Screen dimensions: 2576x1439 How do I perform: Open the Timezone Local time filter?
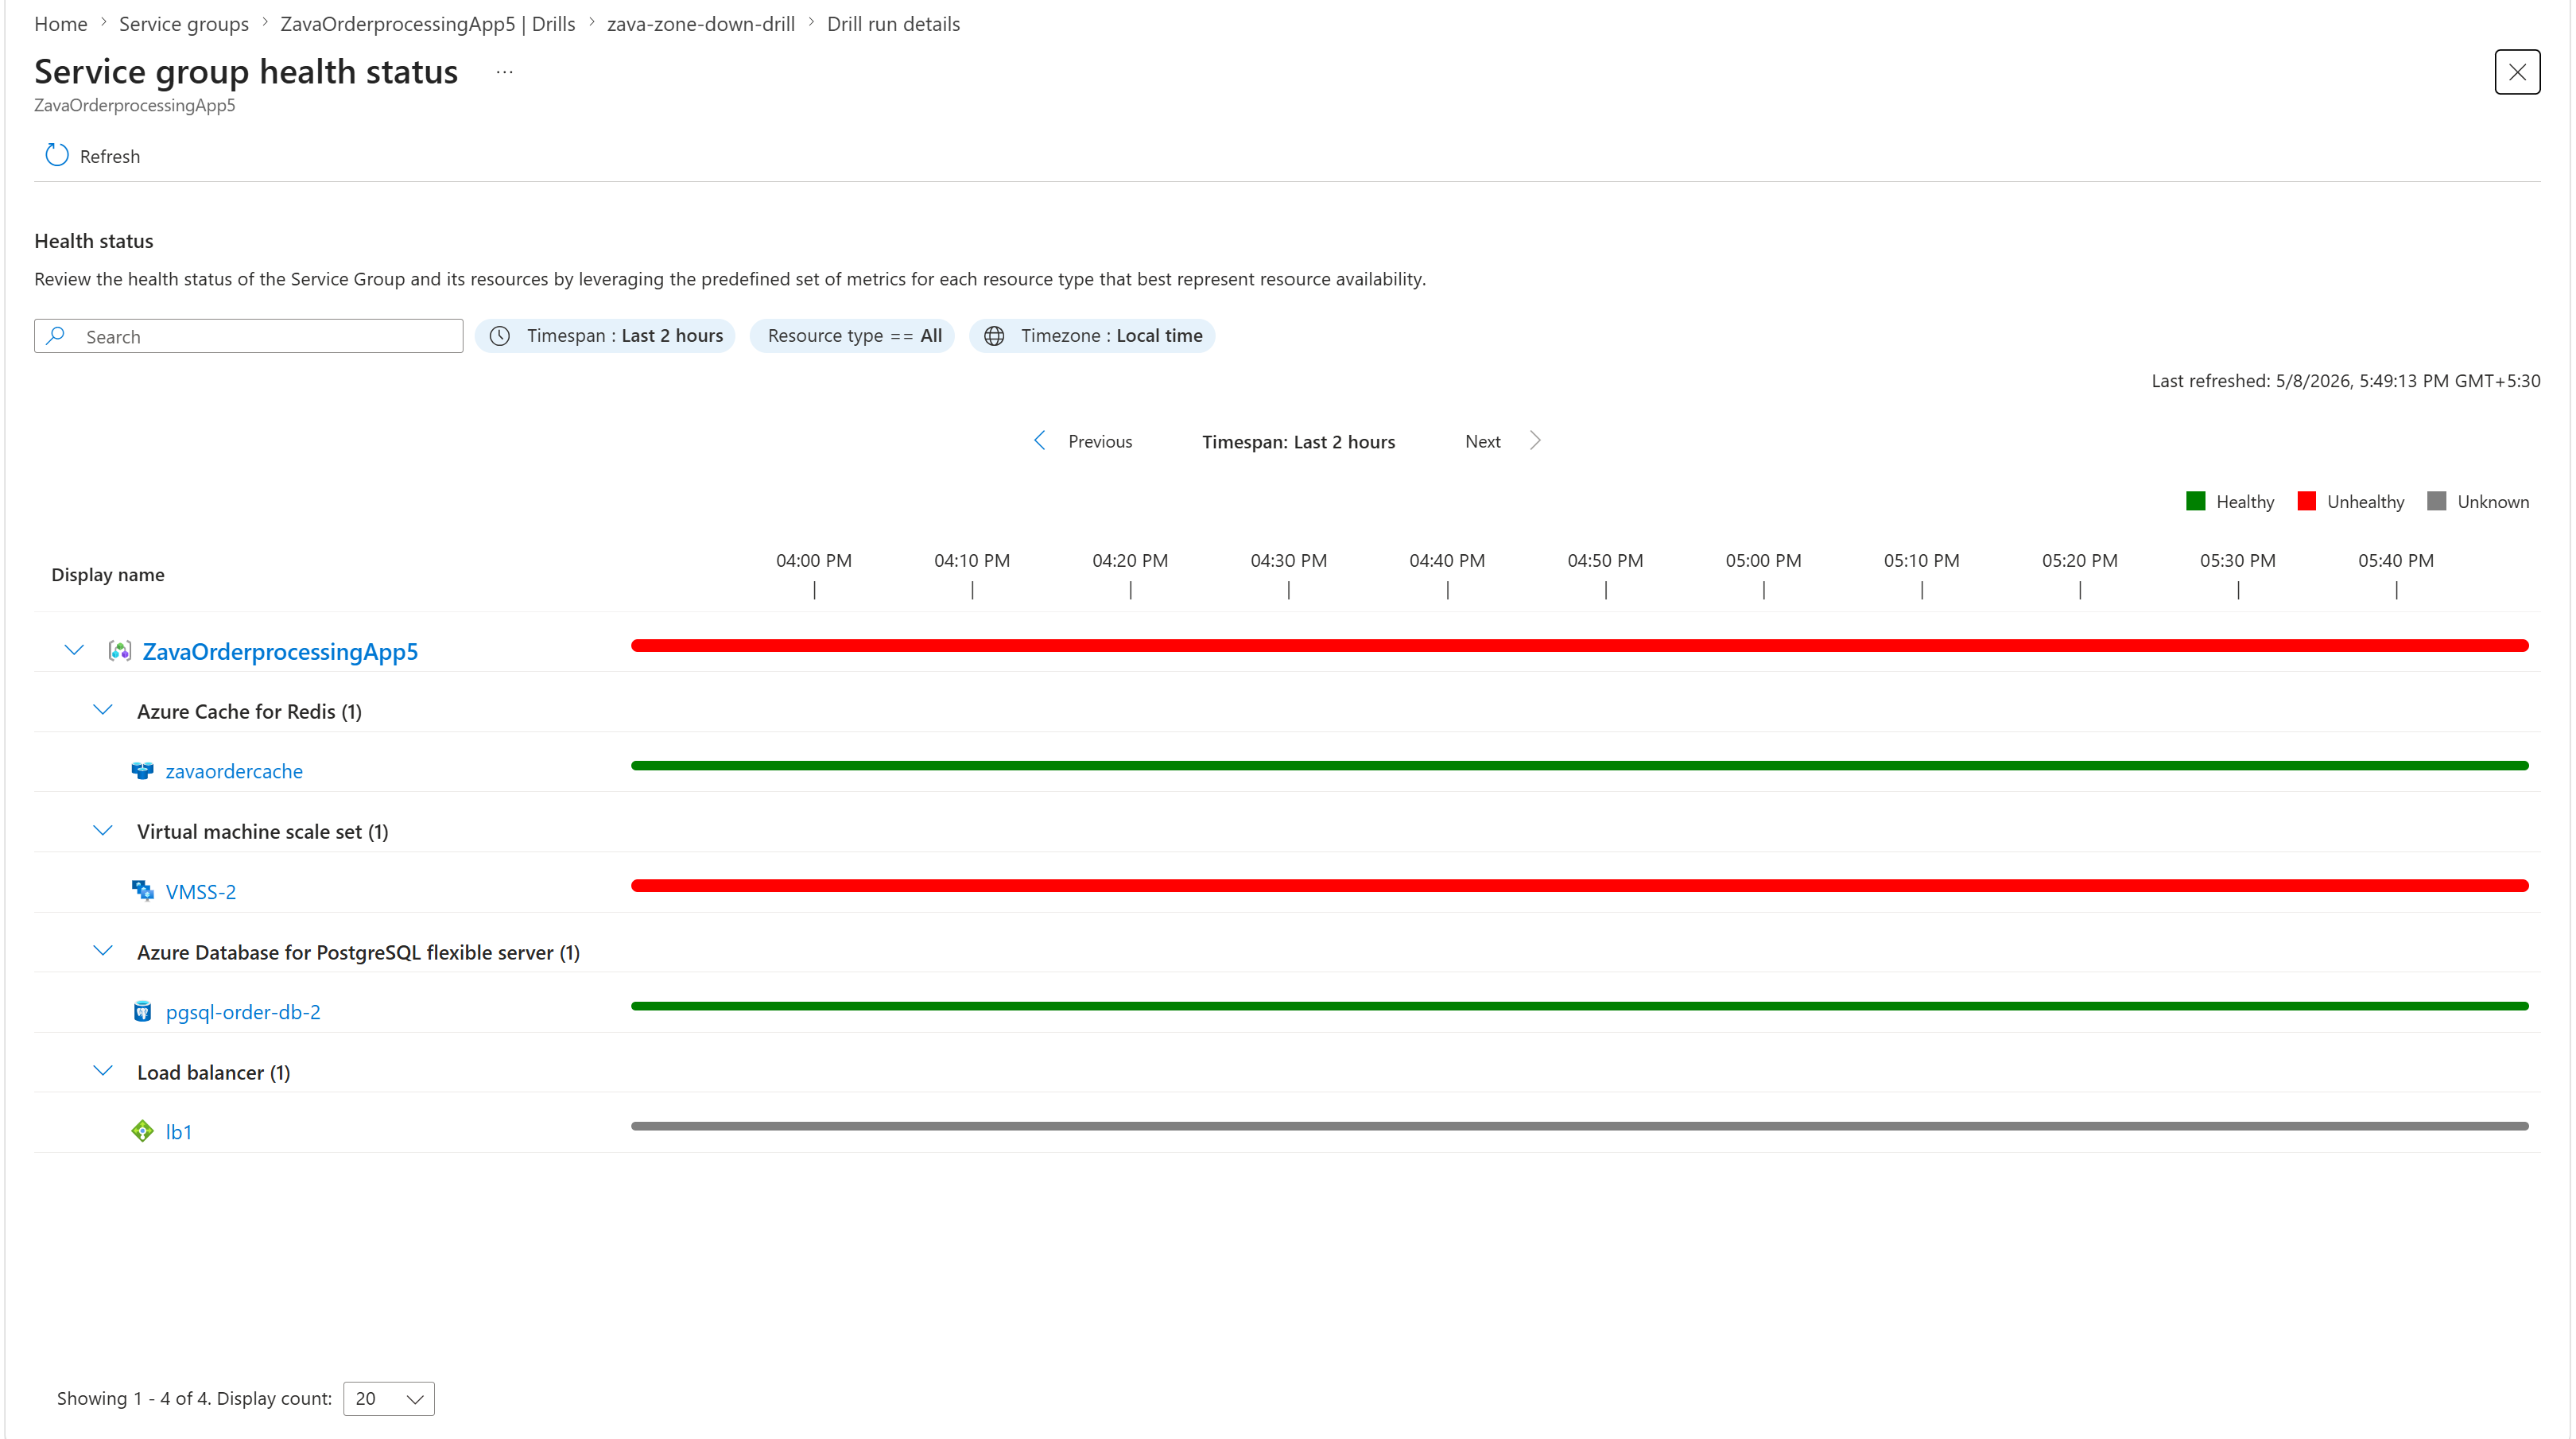1092,336
